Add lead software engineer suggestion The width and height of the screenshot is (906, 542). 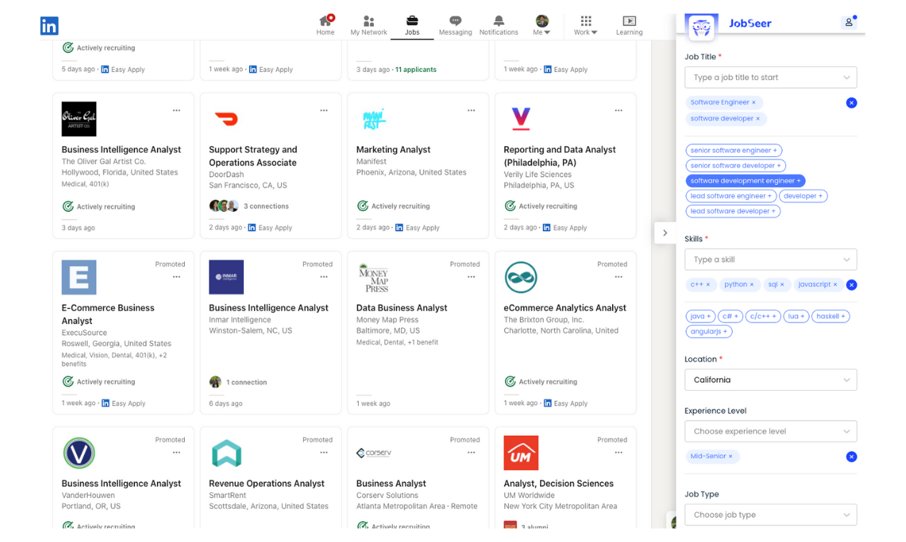(731, 196)
